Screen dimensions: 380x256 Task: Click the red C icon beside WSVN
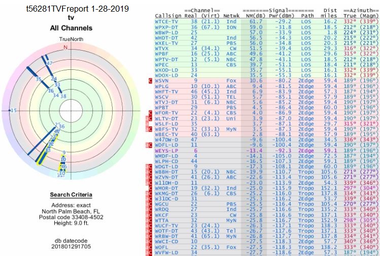coord(150,80)
